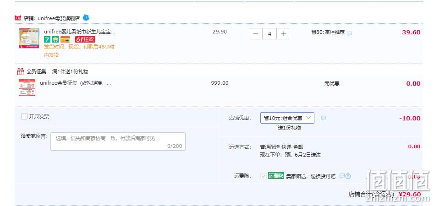This screenshot has height=206, width=434.
Task: Open the unifree member recruitment thumbnail
Action: pos(27,87)
